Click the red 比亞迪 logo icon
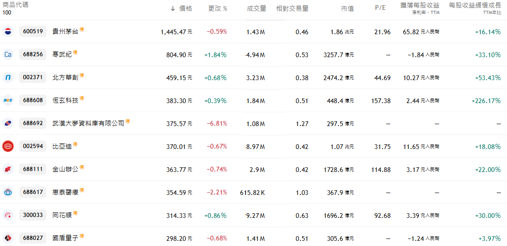This screenshot has width=507, height=246. (8, 146)
